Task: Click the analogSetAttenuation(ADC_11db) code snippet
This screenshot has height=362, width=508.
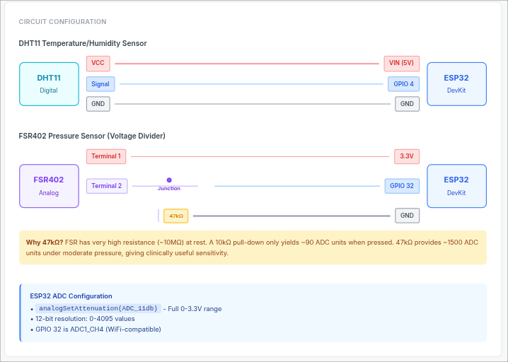Action: click(x=98, y=308)
